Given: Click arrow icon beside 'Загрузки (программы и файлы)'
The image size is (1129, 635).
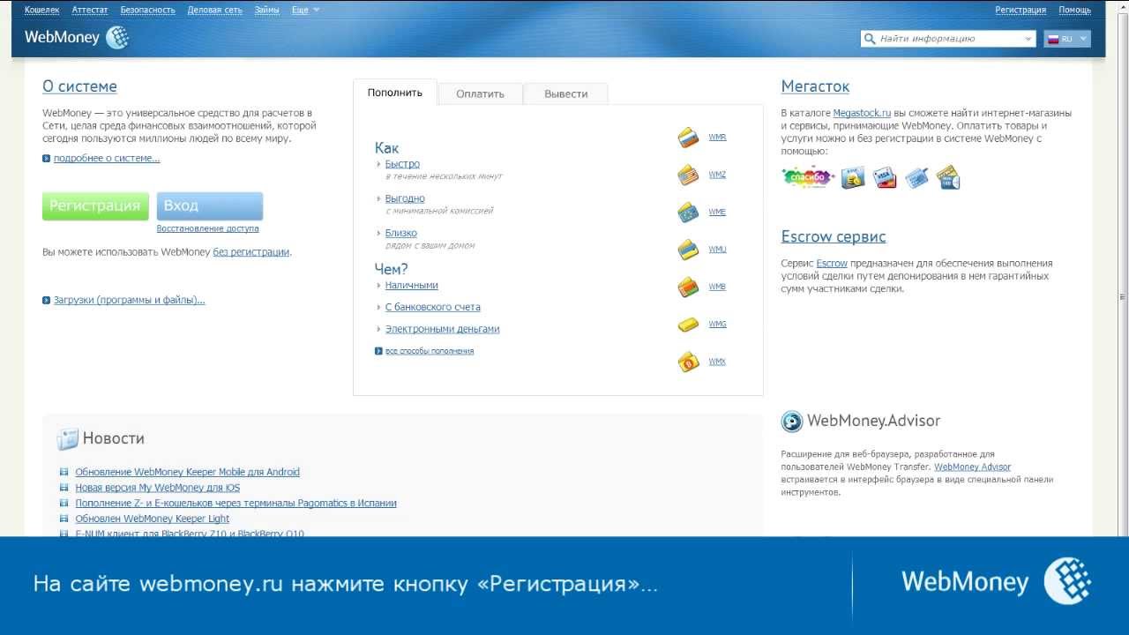Looking at the screenshot, I should [47, 301].
